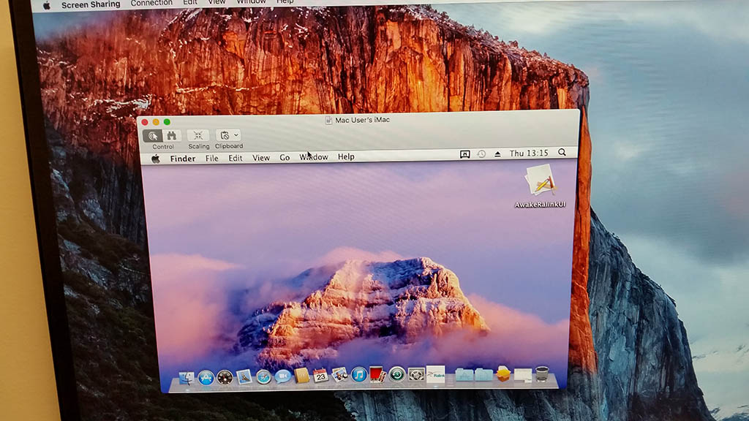This screenshot has width=749, height=421.
Task: Minimize the Screen Sharing window
Action: (156, 122)
